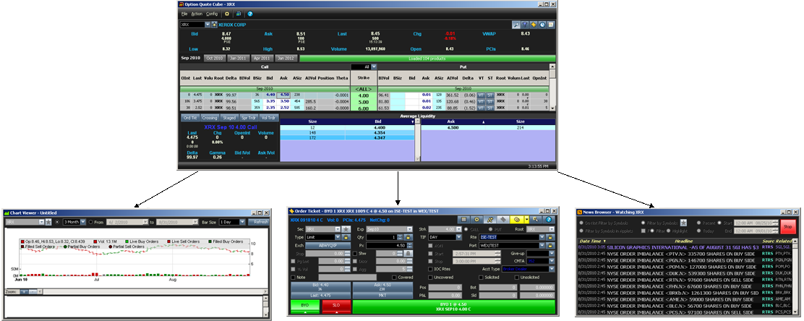This screenshot has width=804, height=321.
Task: Switch to the Oct 2010 expiration tab
Action: point(214,59)
